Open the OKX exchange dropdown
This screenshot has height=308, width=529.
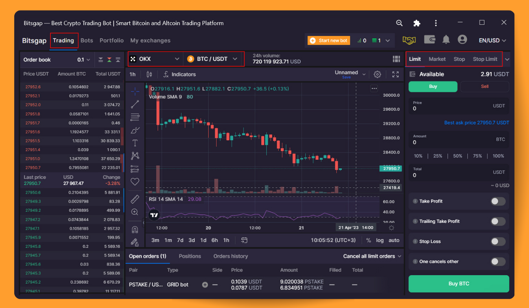[x=155, y=59]
